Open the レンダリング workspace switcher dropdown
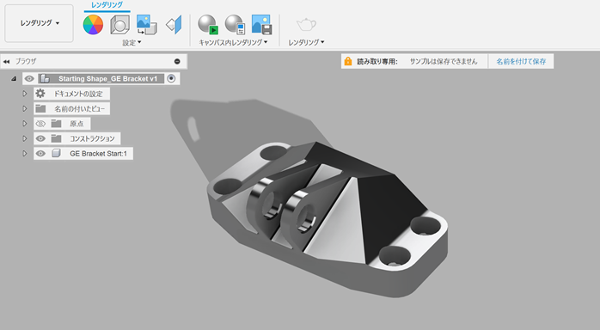The image size is (600, 330). (39, 23)
